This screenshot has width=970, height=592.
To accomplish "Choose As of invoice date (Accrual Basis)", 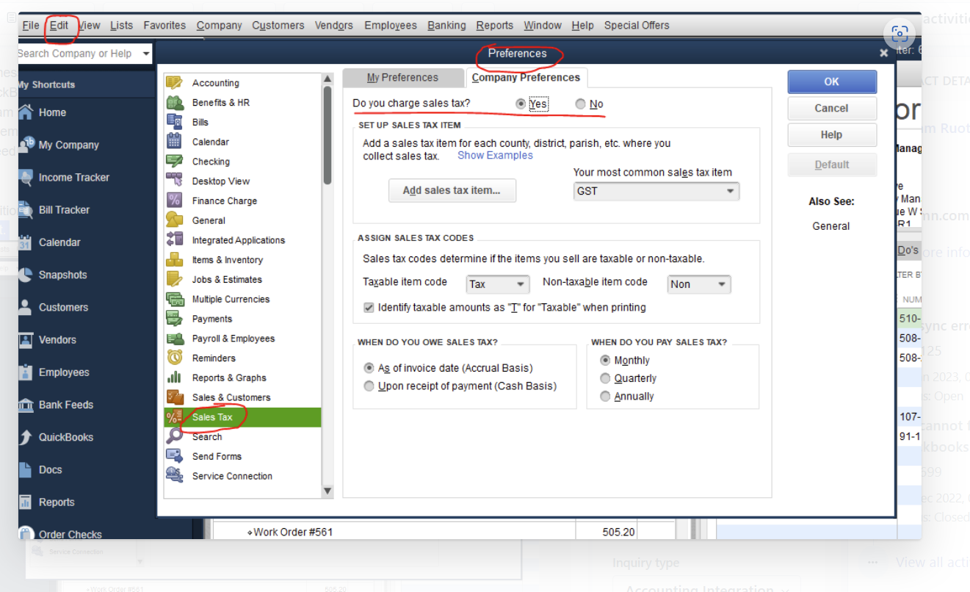I will (x=369, y=368).
